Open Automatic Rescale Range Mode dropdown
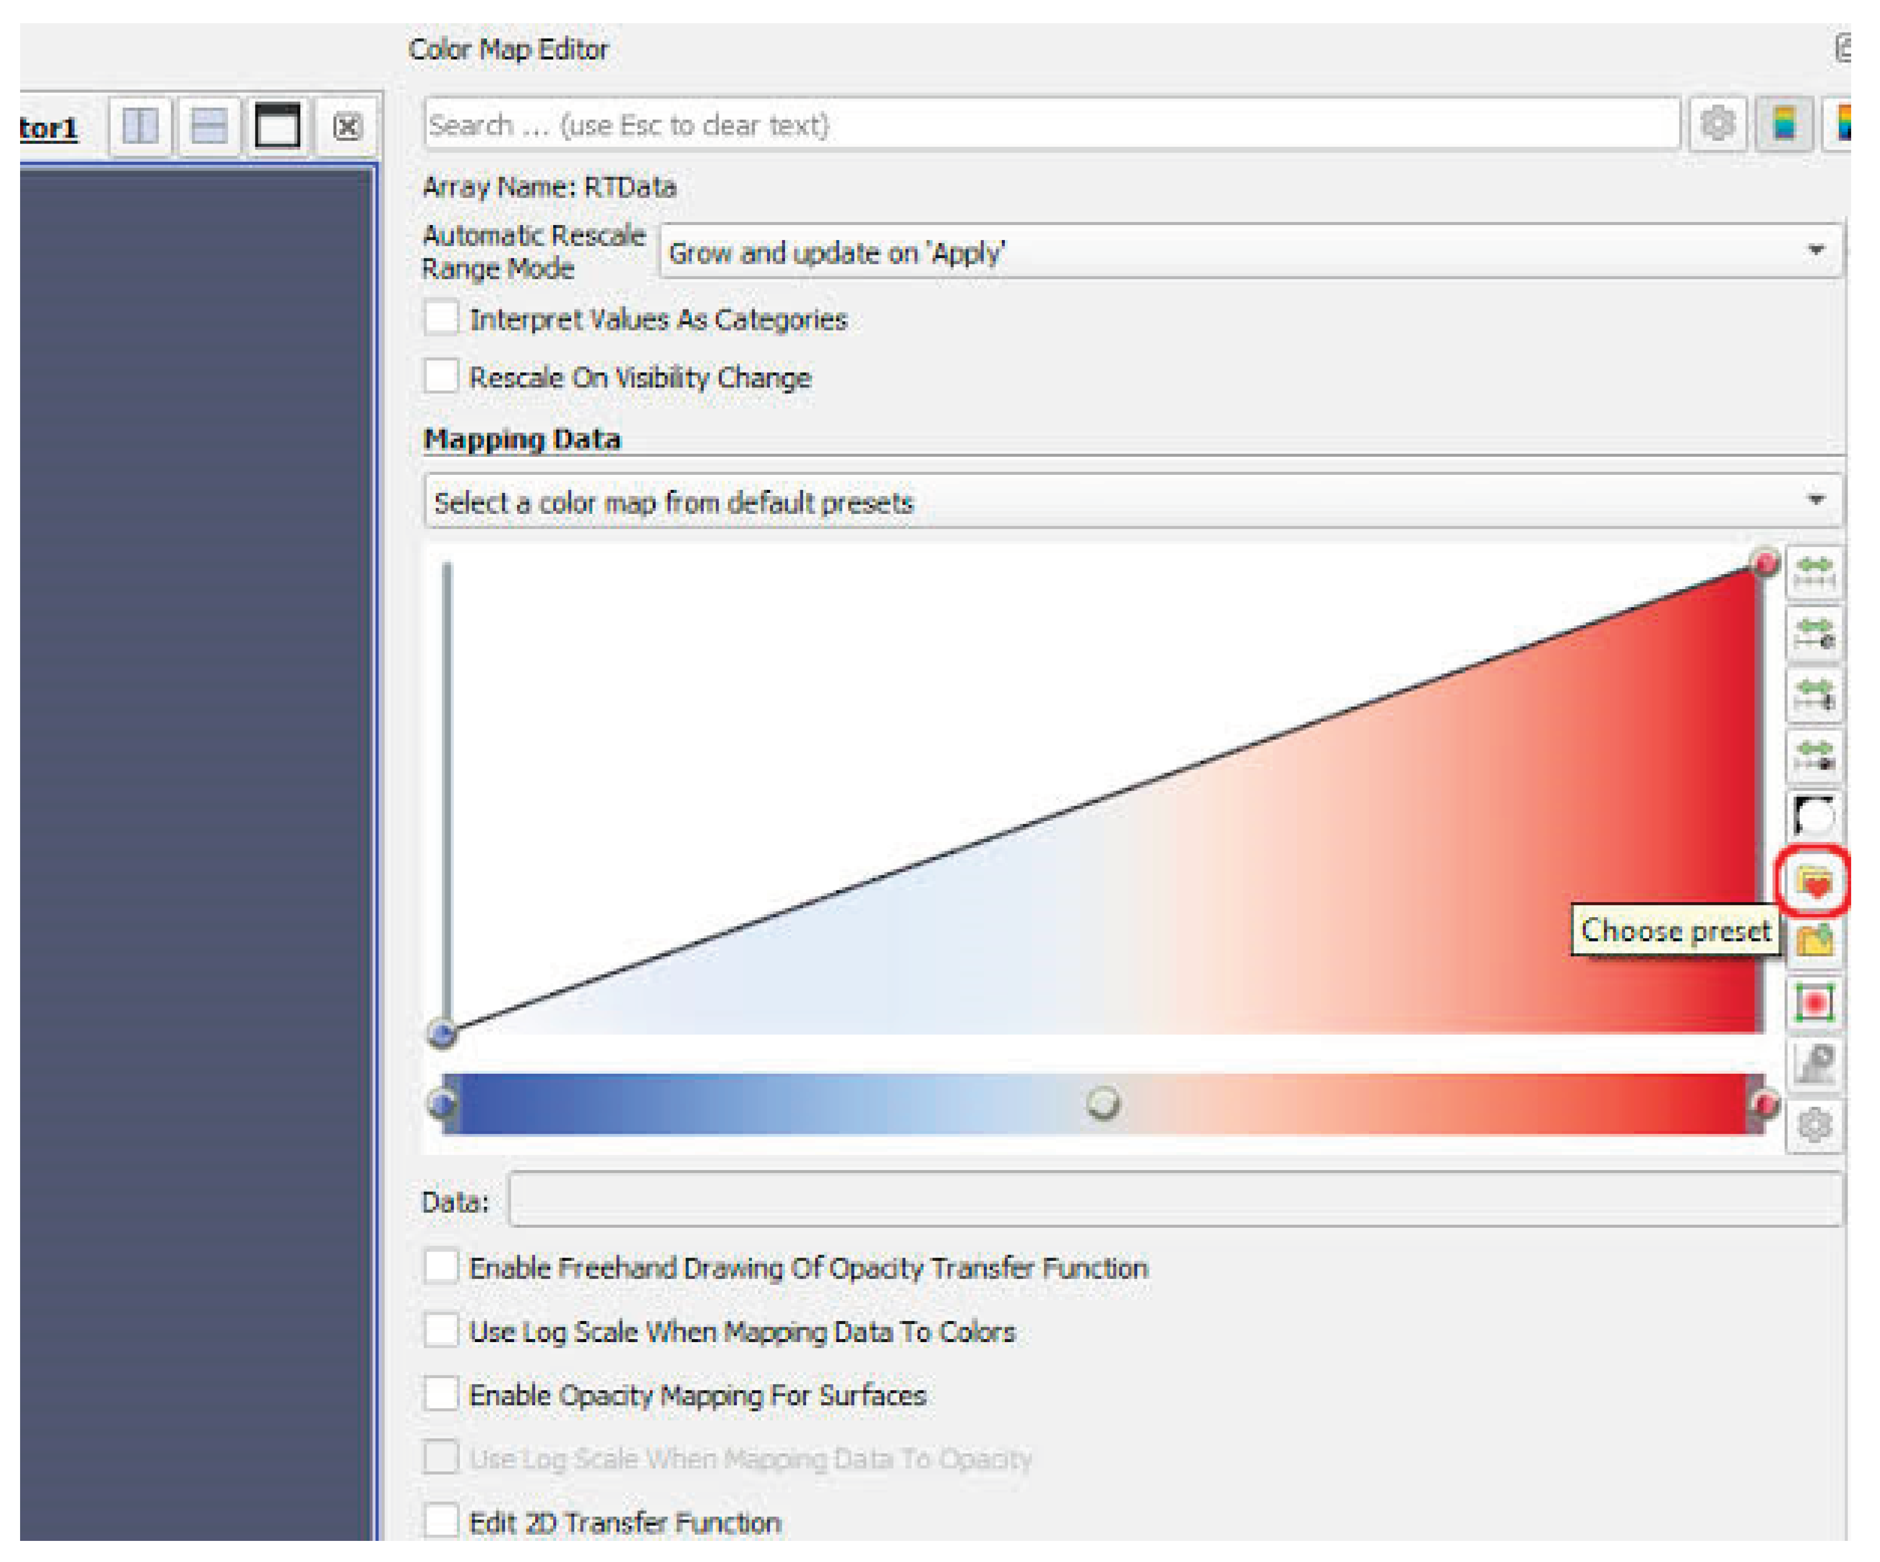Image resolution: width=1880 pixels, height=1562 pixels. 1250,252
